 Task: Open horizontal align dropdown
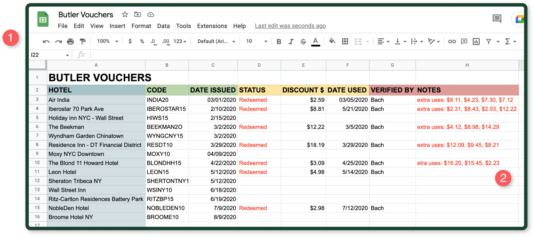(383, 42)
